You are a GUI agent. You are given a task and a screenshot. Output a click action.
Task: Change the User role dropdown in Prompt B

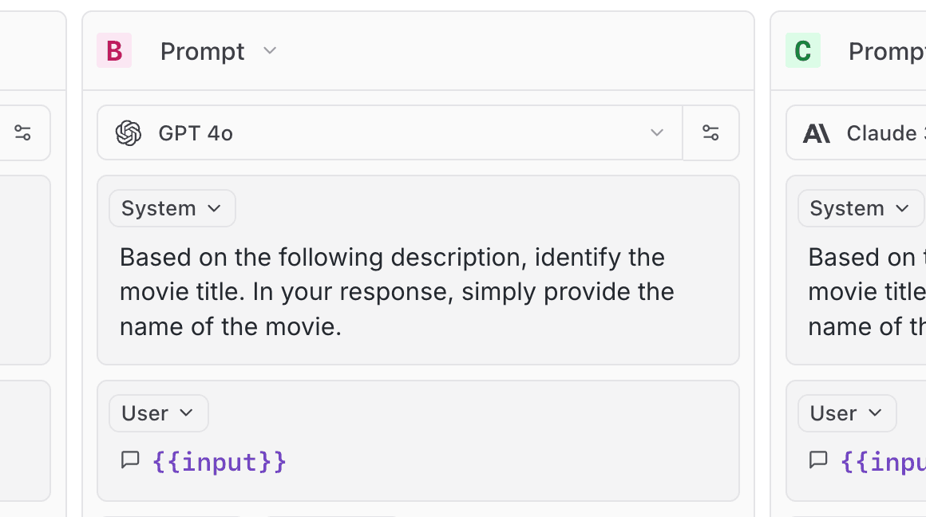click(x=158, y=413)
